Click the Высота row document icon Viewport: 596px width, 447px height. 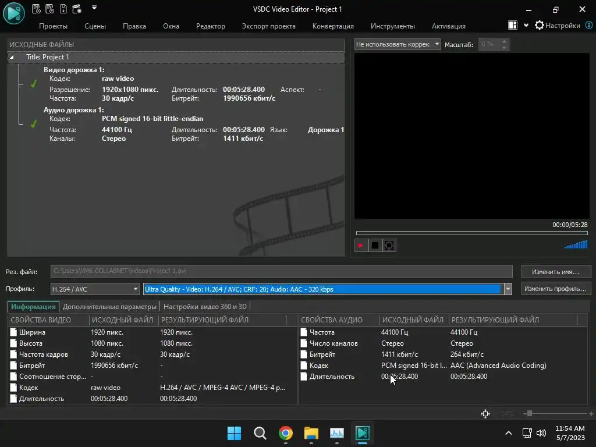pos(14,343)
